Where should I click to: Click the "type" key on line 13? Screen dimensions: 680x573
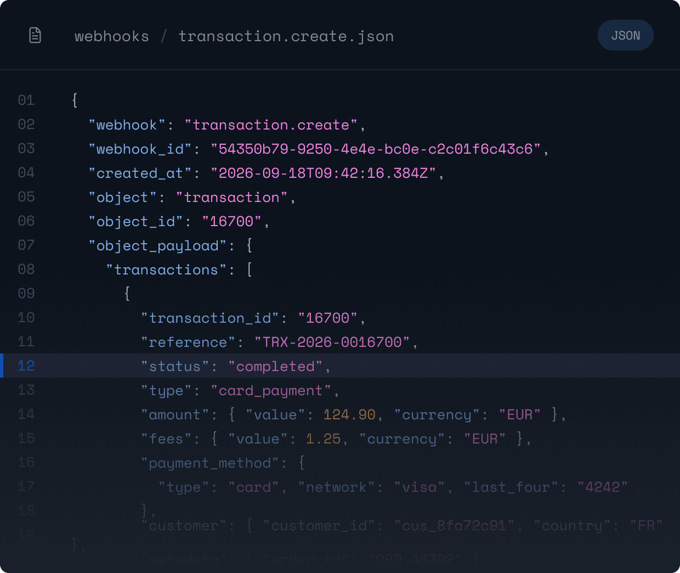tap(166, 391)
